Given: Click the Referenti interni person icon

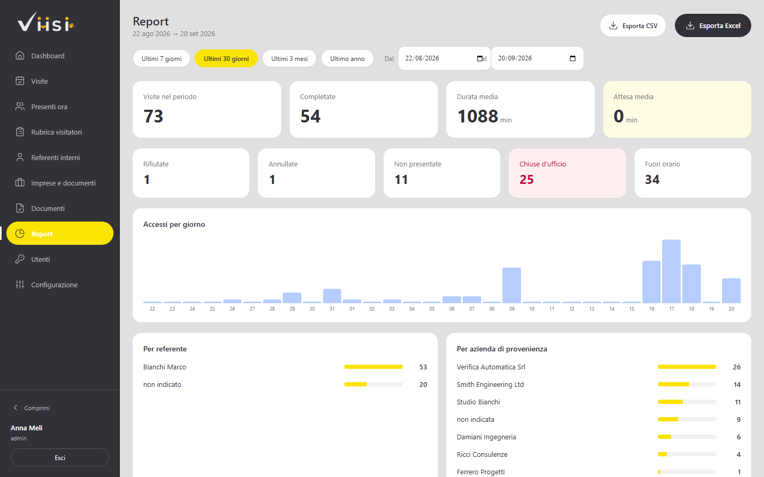Looking at the screenshot, I should pyautogui.click(x=20, y=157).
